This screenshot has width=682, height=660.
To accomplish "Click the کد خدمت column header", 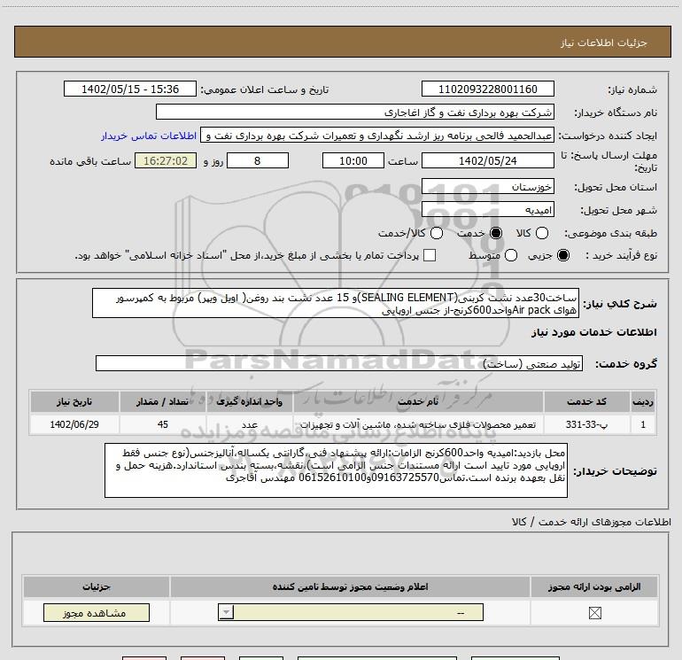I will click(586, 401).
